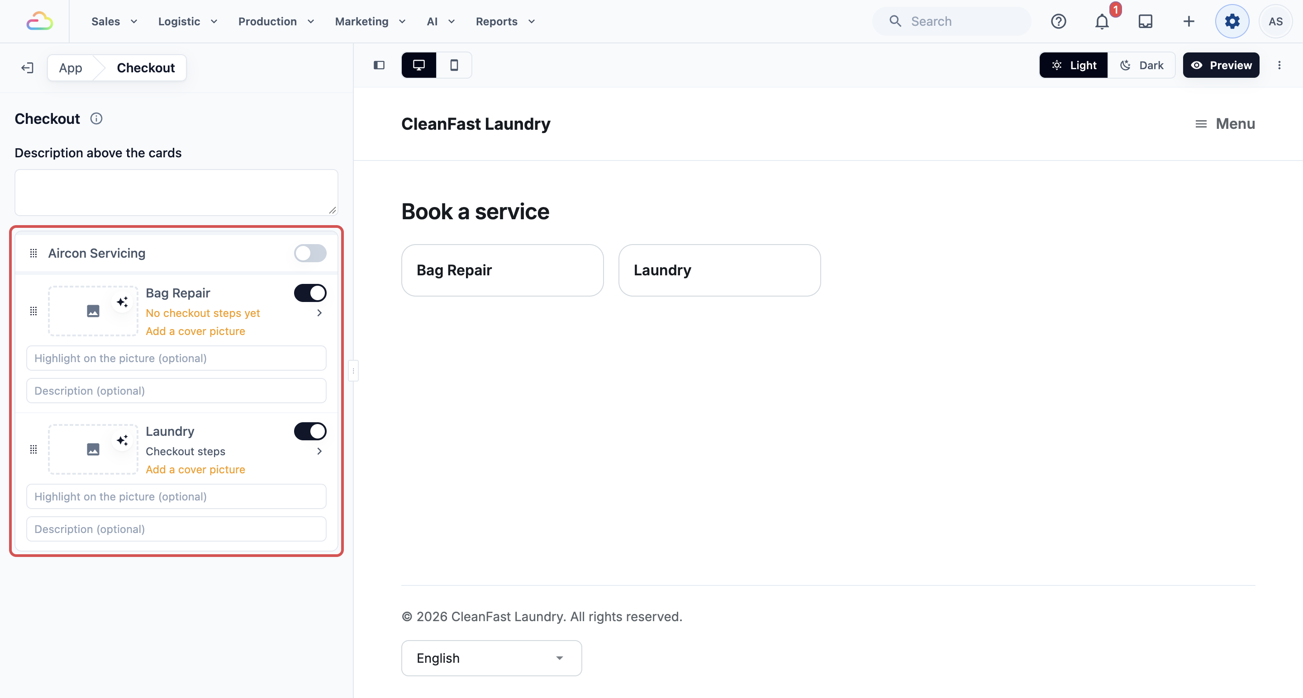The width and height of the screenshot is (1303, 698).
Task: Click Description above the cards textarea
Action: (176, 193)
